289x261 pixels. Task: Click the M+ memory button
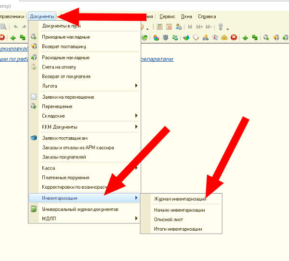(x=199, y=27)
